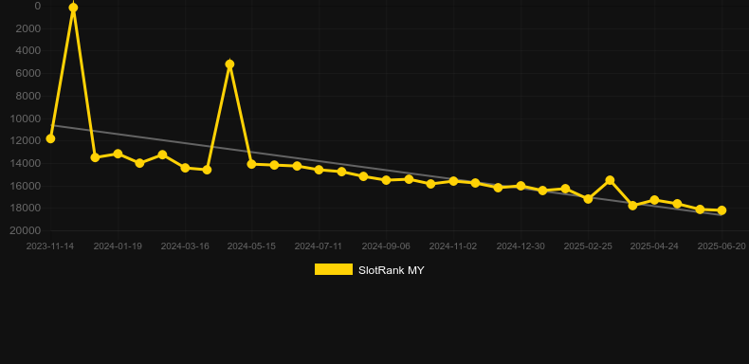The width and height of the screenshot is (749, 364).
Task: Click the data point above 2025-04-24
Action: (x=654, y=200)
